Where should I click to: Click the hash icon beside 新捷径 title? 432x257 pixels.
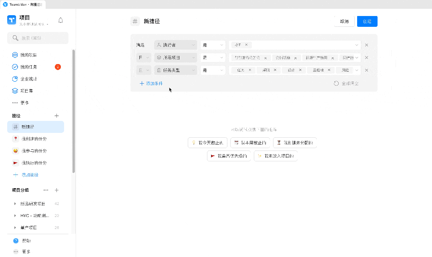(x=135, y=22)
